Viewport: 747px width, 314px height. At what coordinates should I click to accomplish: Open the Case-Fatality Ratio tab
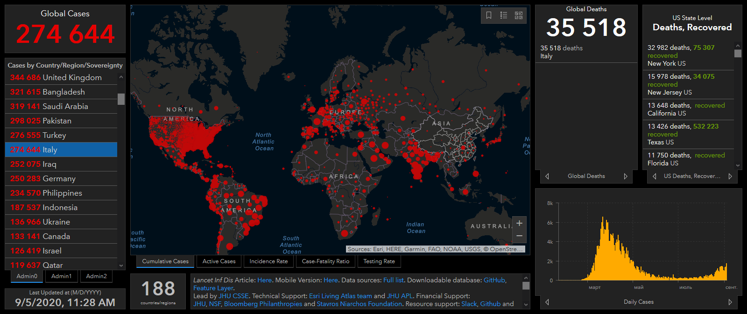[325, 261]
